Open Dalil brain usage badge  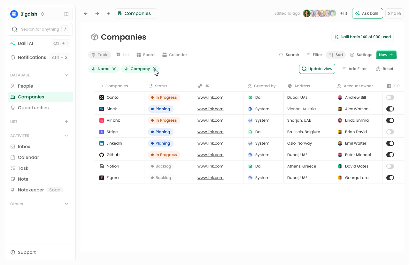click(362, 37)
